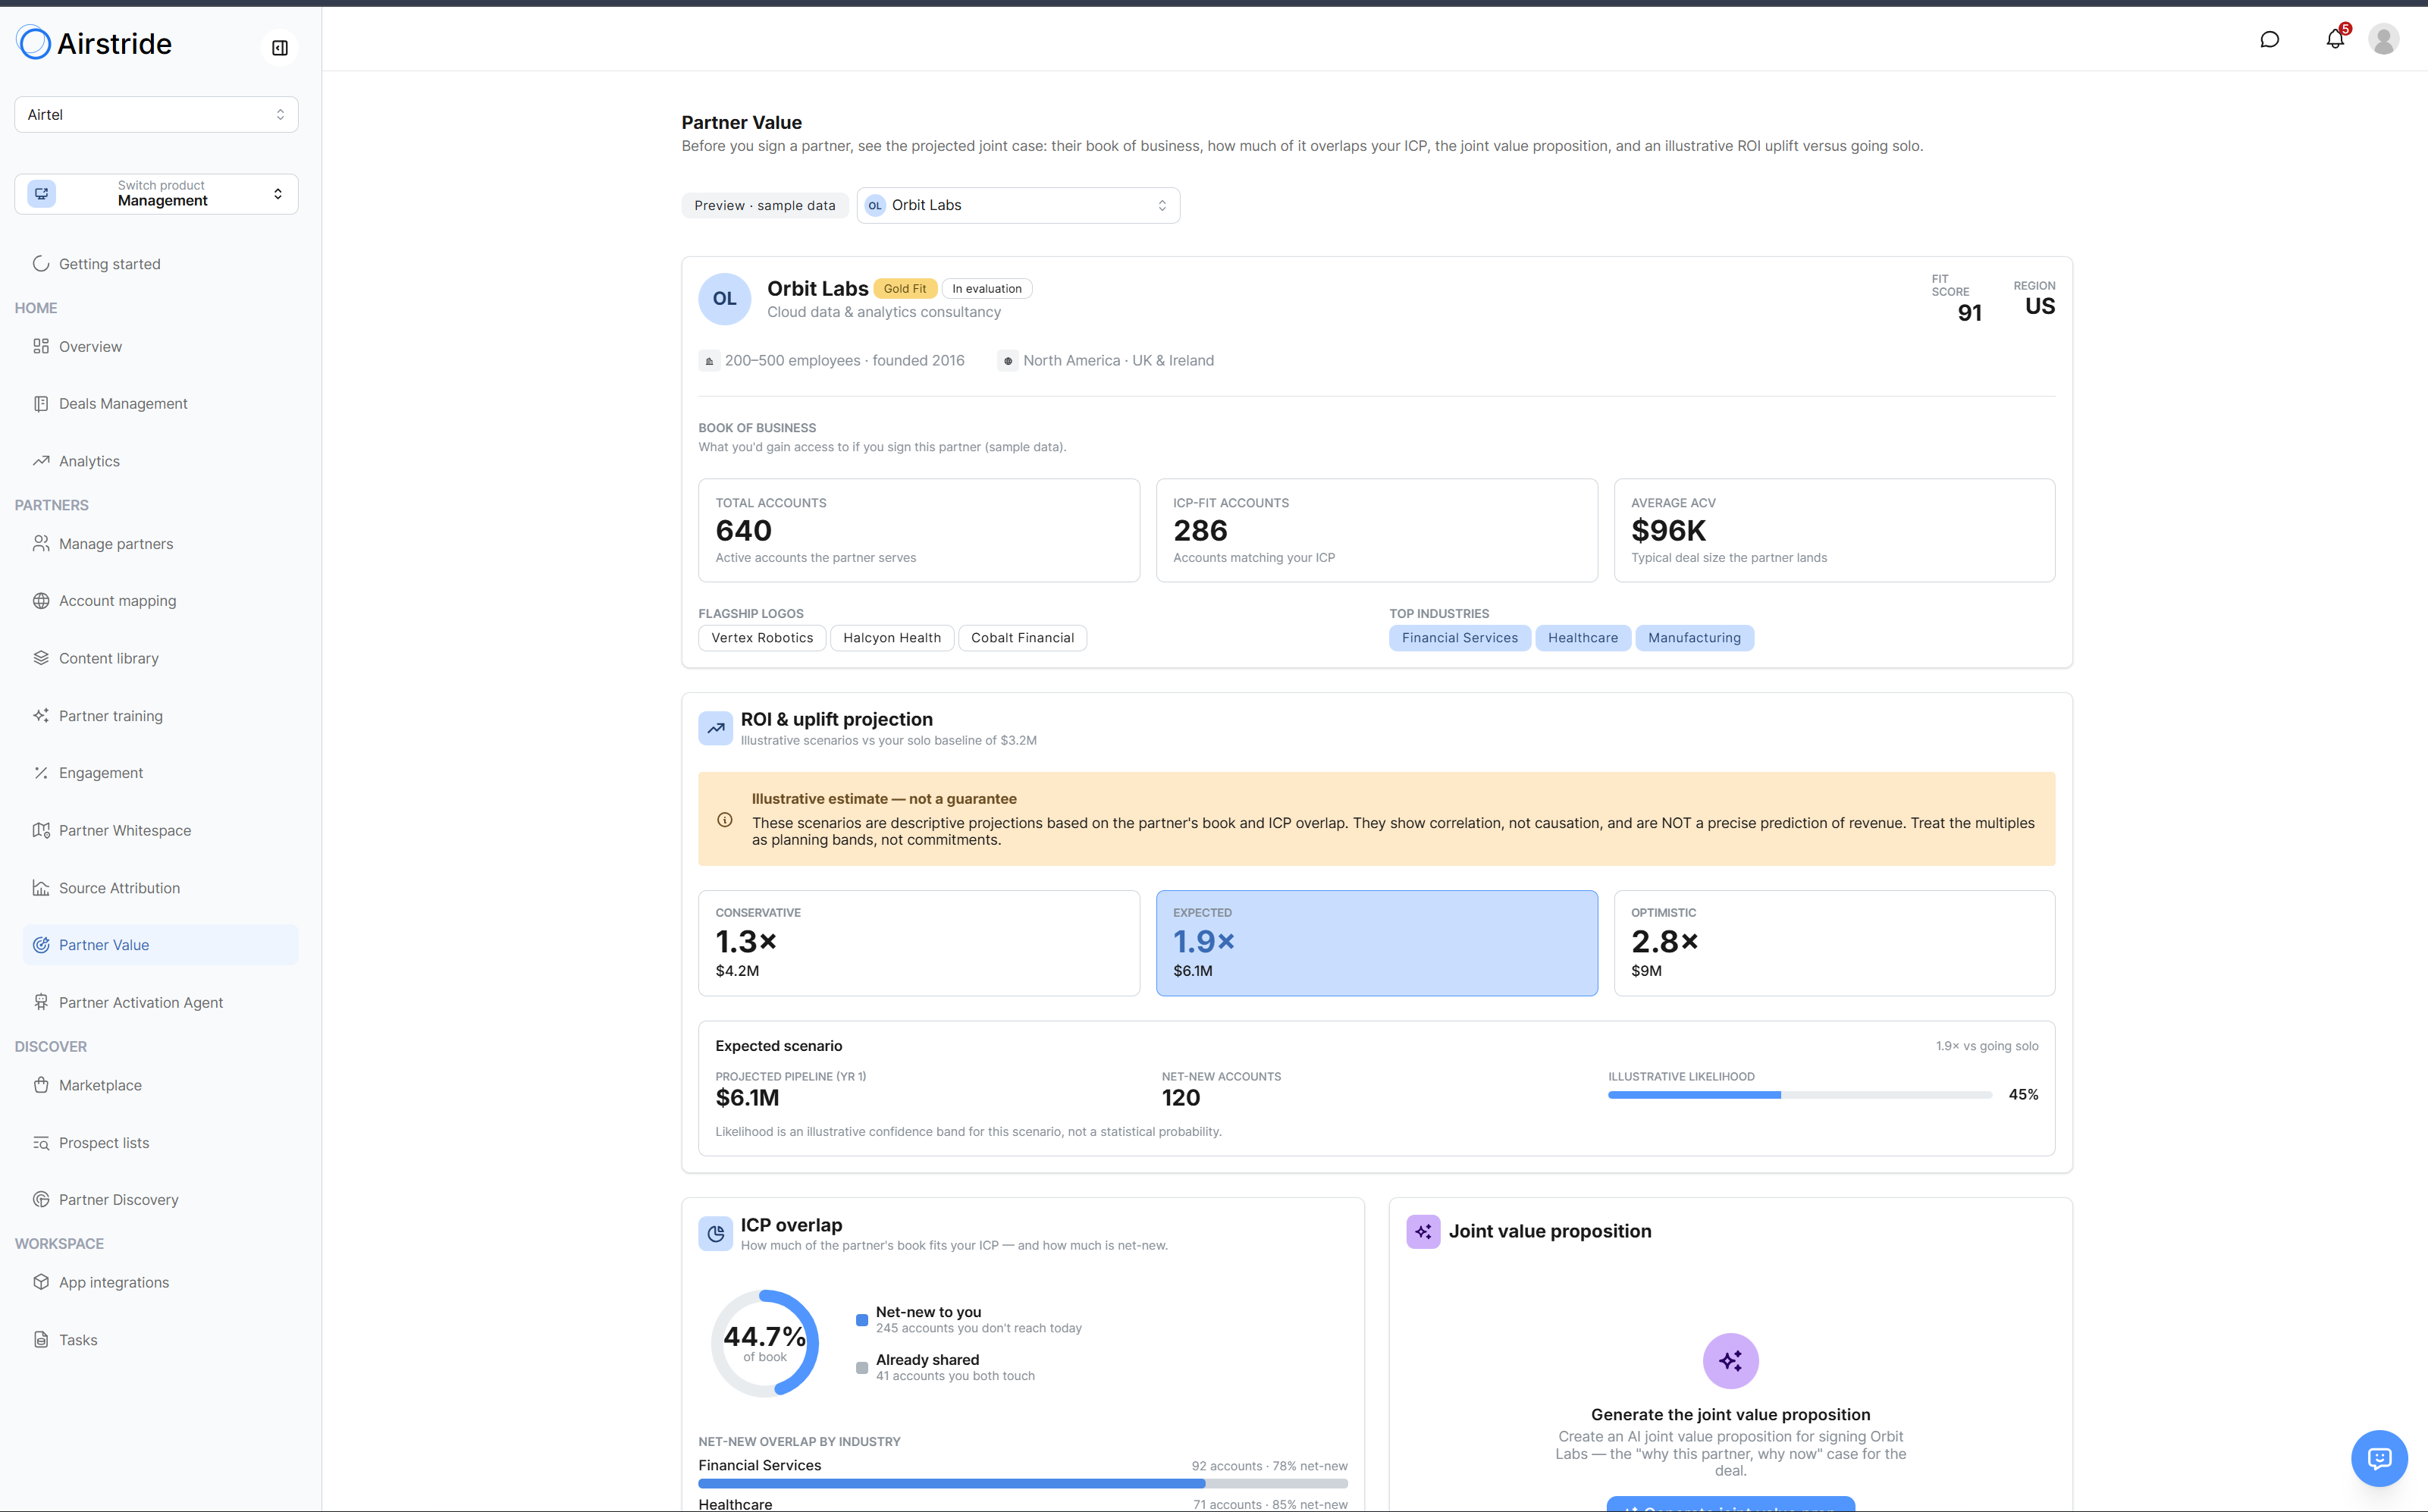Click the Net-new to you legend
The height and width of the screenshot is (1512, 2428).
tap(969, 1320)
